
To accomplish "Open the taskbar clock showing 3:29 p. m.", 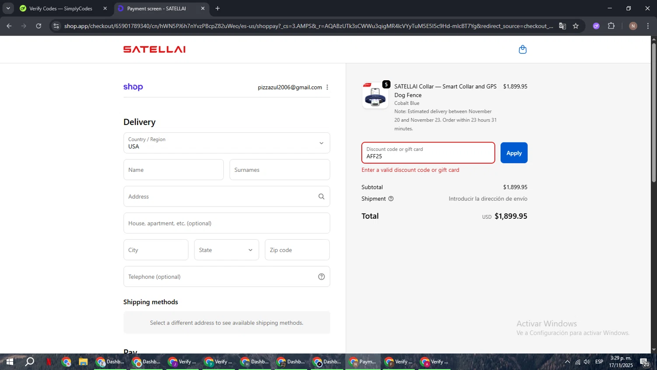I will pos(621,362).
